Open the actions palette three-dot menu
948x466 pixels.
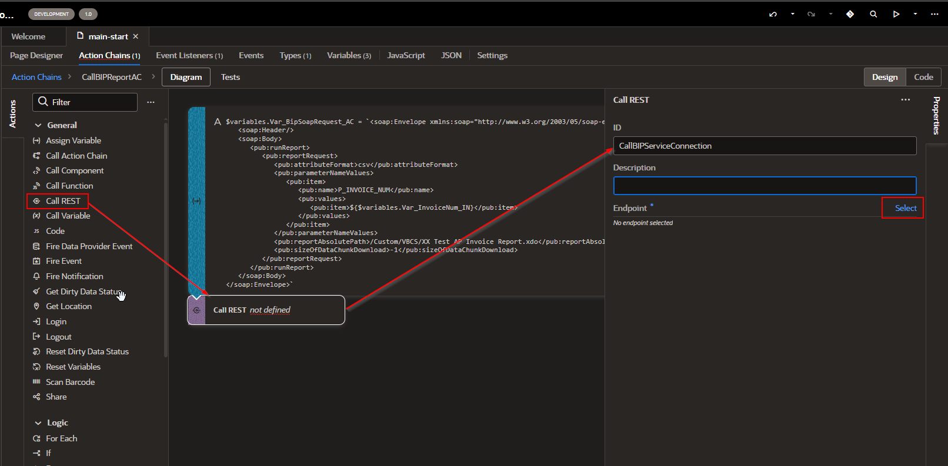[x=151, y=102]
